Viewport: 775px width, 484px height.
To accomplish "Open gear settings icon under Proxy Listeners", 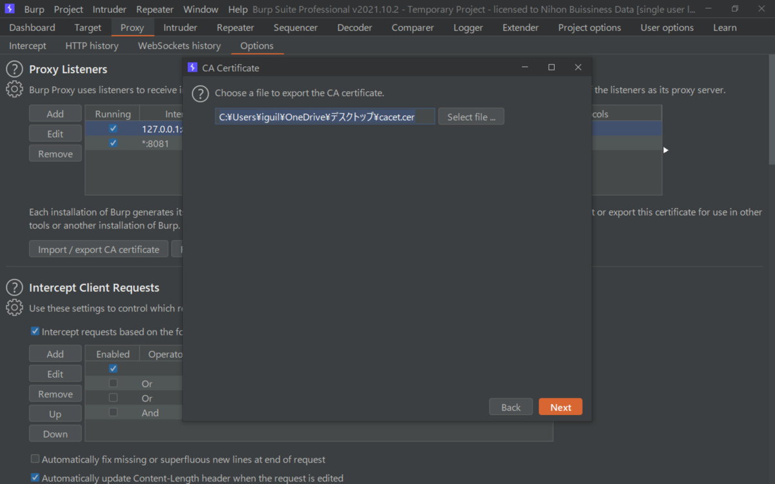I will (x=14, y=90).
